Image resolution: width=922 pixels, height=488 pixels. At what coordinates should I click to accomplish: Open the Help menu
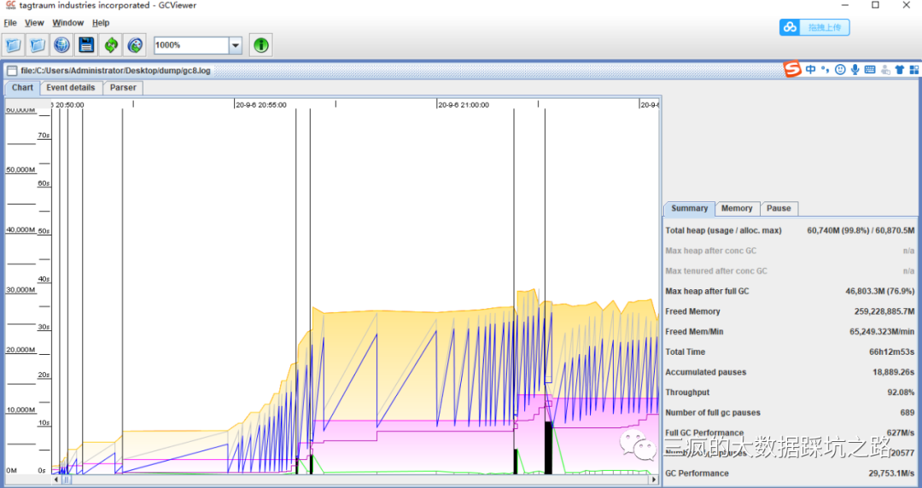coord(101,23)
